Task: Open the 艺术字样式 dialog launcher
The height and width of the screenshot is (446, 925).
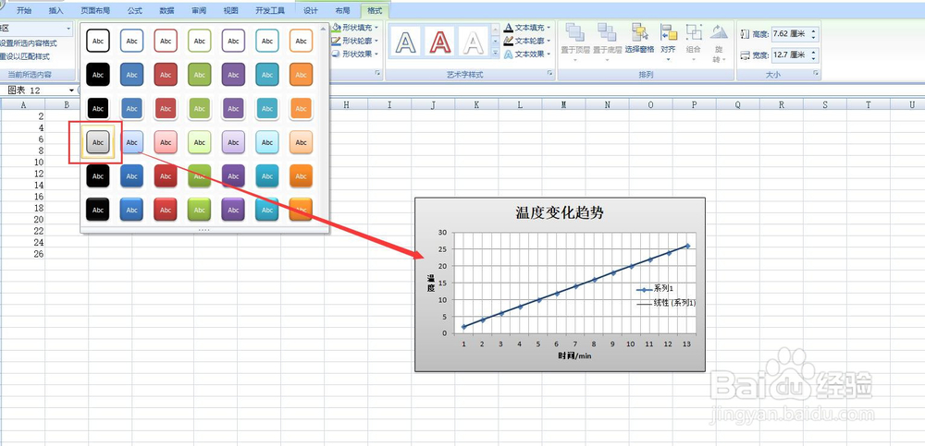Action: tap(549, 74)
